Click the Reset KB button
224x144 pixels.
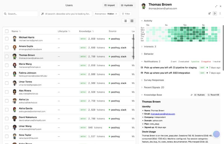pos(213,95)
